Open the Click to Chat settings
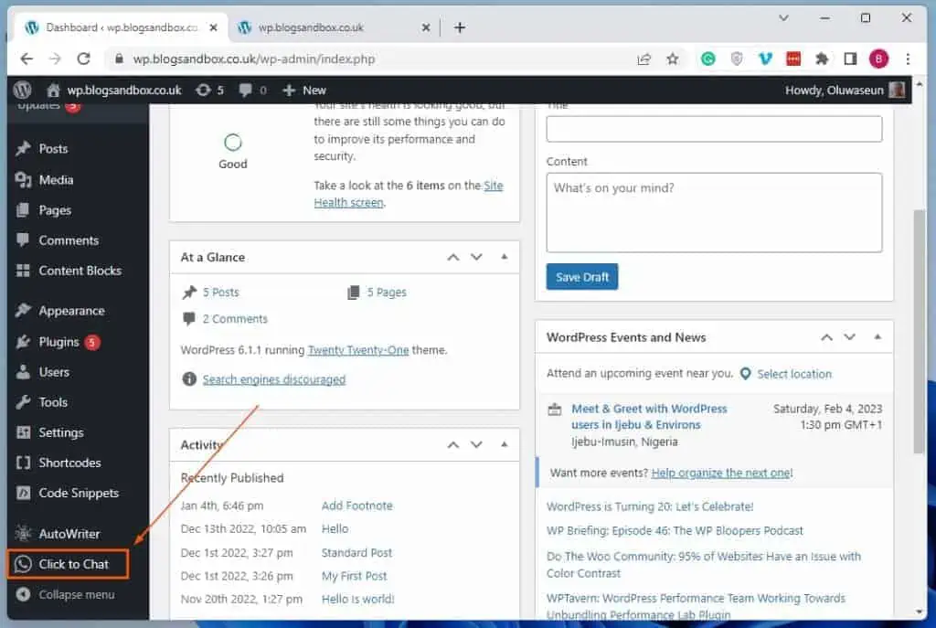The image size is (936, 628). click(x=68, y=564)
